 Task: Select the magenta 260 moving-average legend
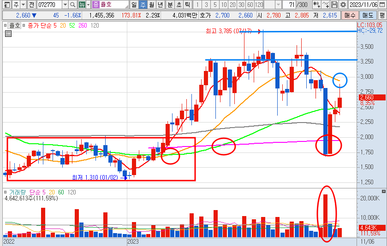coord(83,25)
